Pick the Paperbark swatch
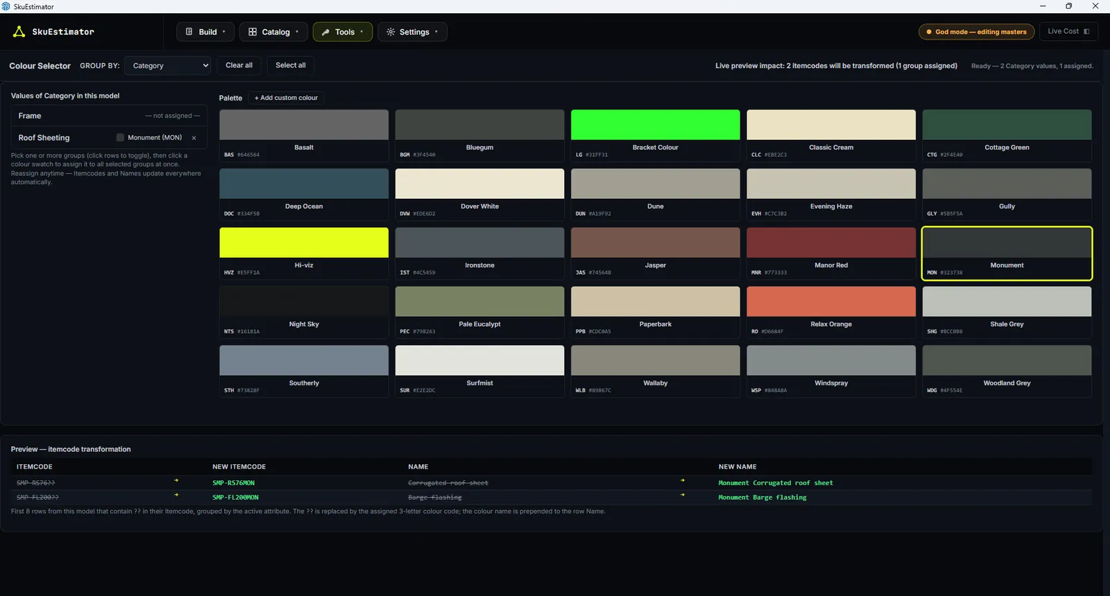 pyautogui.click(x=655, y=312)
